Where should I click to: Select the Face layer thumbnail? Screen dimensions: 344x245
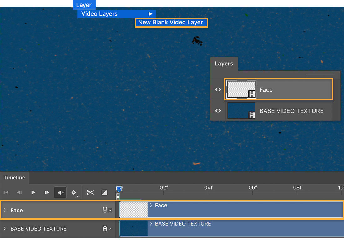coord(241,89)
